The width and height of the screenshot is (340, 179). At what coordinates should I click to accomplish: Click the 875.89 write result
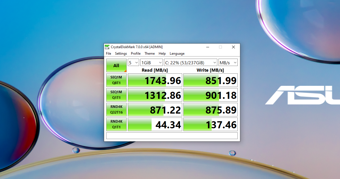click(211, 110)
